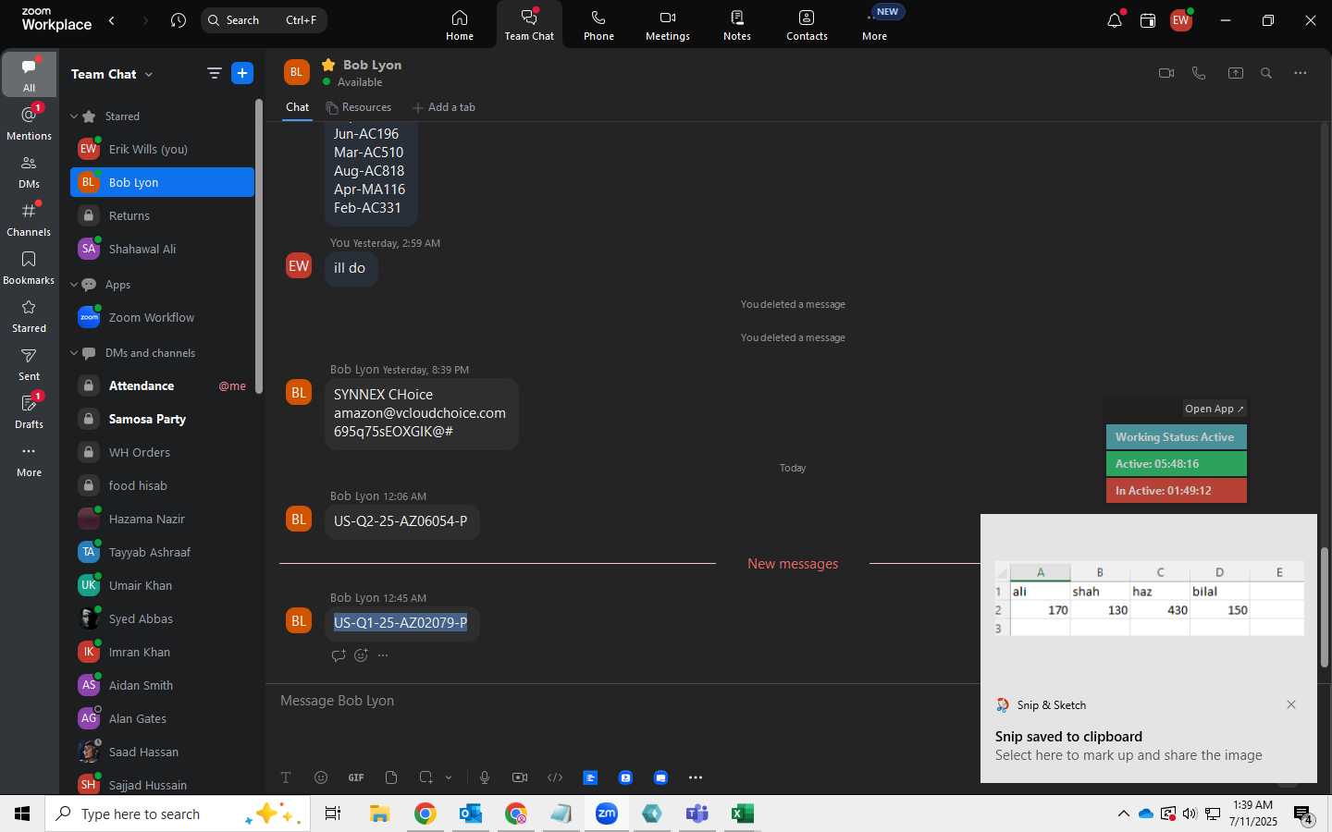The height and width of the screenshot is (832, 1332).
Task: Open Channels in left sidebar
Action: (30, 219)
